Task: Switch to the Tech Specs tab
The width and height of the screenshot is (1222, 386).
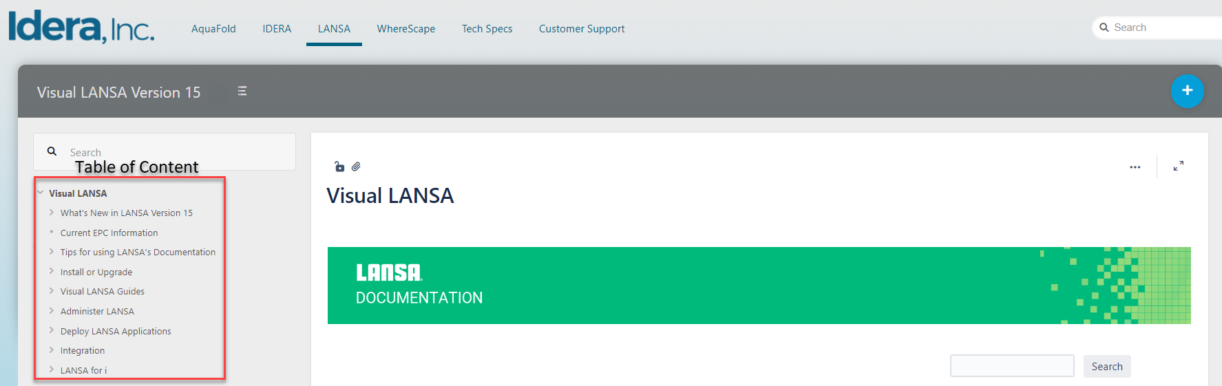Action: click(487, 29)
